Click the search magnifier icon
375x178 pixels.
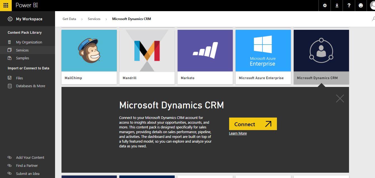click(x=373, y=19)
